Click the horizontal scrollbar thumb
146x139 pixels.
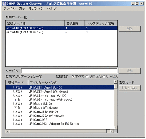58,131
